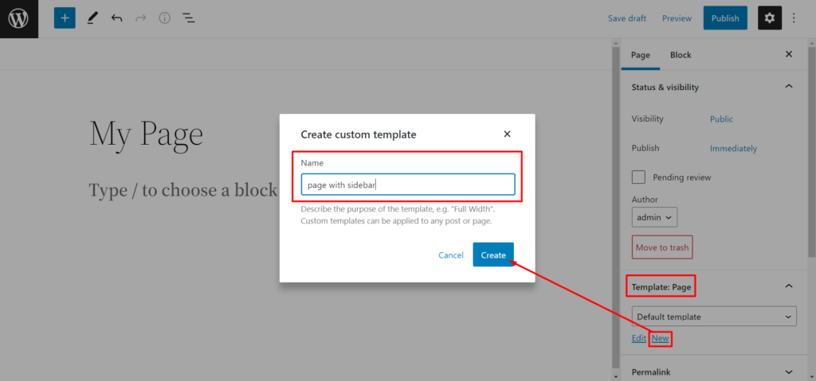Open the list view outline
Image resolution: width=816 pixels, height=381 pixels.
[188, 19]
